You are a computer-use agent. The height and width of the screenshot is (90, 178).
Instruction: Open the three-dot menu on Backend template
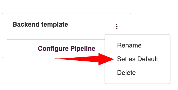point(117,27)
